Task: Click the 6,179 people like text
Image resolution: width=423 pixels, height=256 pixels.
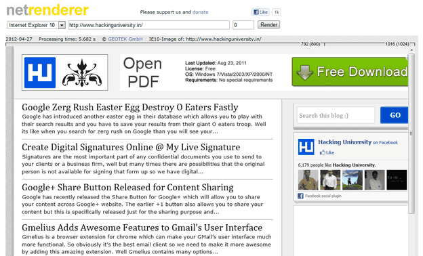Action: [337, 165]
